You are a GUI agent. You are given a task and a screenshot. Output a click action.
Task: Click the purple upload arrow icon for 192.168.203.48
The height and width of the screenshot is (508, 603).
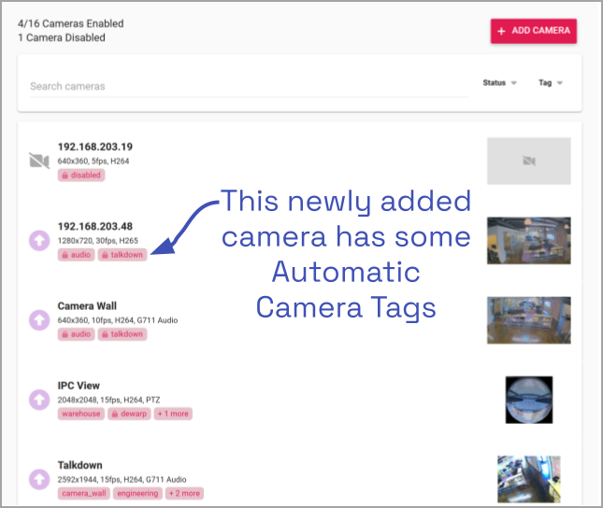coord(39,241)
